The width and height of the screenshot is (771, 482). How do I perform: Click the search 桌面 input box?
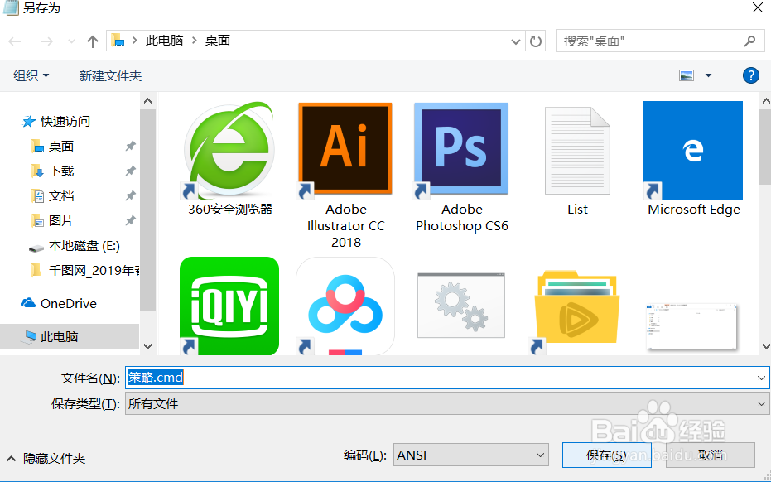coord(660,41)
